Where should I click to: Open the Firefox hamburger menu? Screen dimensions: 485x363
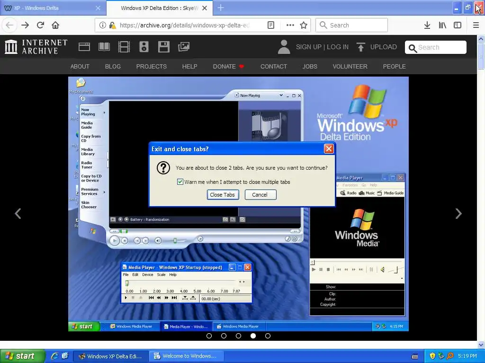(476, 25)
